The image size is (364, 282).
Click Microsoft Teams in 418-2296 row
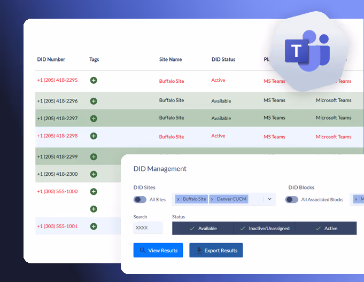pyautogui.click(x=334, y=100)
